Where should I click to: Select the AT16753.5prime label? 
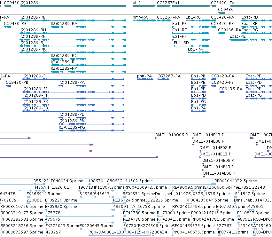tap(149, 207)
